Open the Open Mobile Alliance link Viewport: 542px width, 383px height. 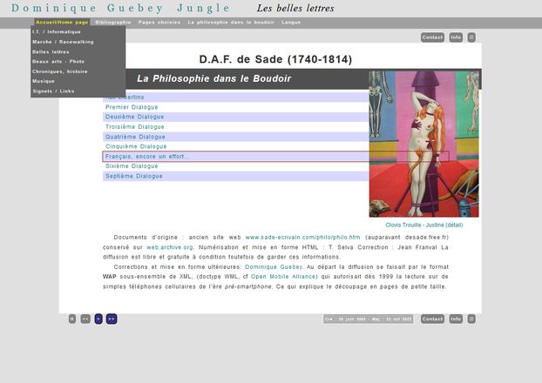tap(284, 277)
